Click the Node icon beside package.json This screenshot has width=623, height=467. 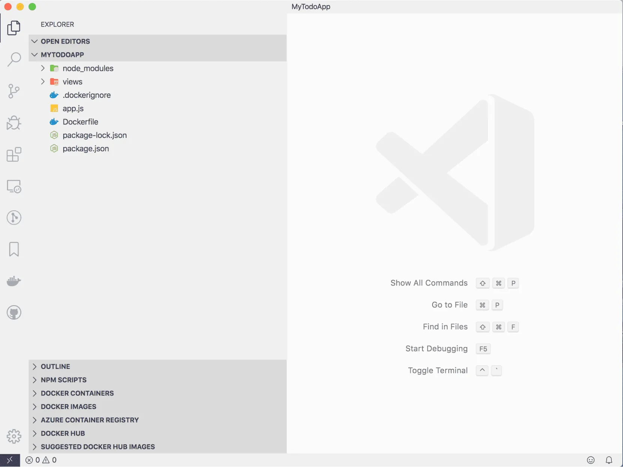(54, 149)
